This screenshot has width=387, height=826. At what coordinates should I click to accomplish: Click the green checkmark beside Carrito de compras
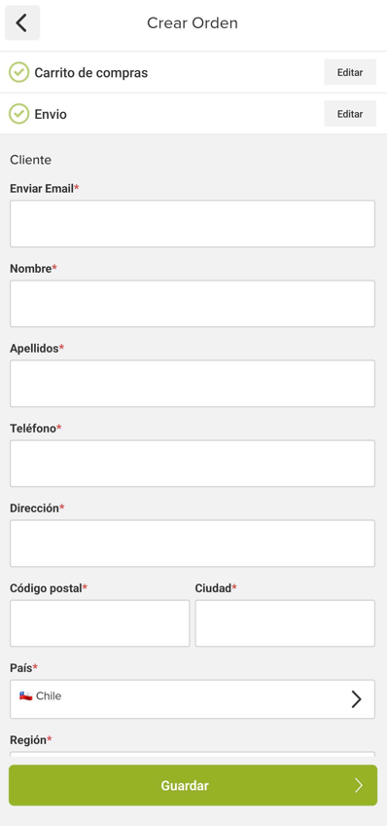(18, 72)
